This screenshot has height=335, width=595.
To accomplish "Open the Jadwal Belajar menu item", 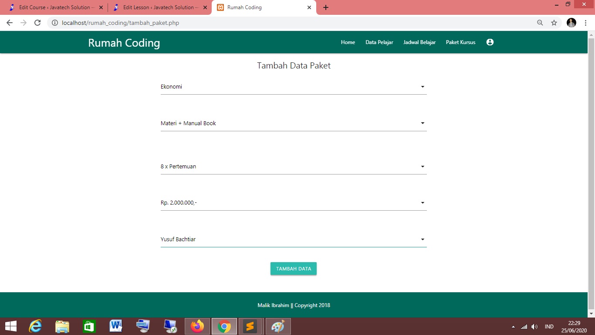I will [419, 42].
